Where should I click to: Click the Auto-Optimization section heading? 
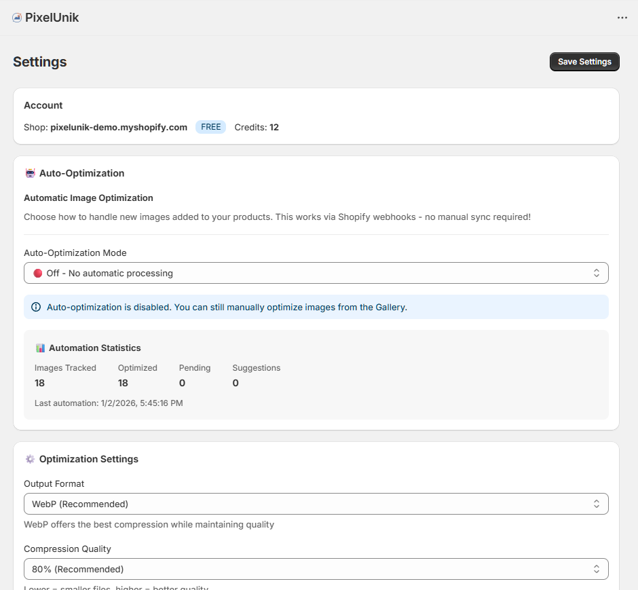[x=81, y=173]
